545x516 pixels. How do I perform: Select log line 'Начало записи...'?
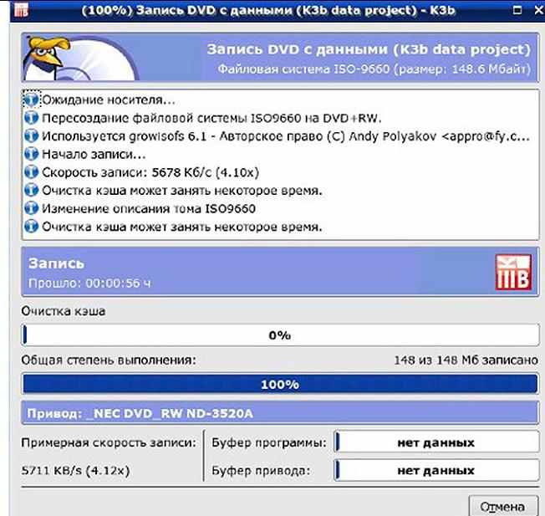94,155
